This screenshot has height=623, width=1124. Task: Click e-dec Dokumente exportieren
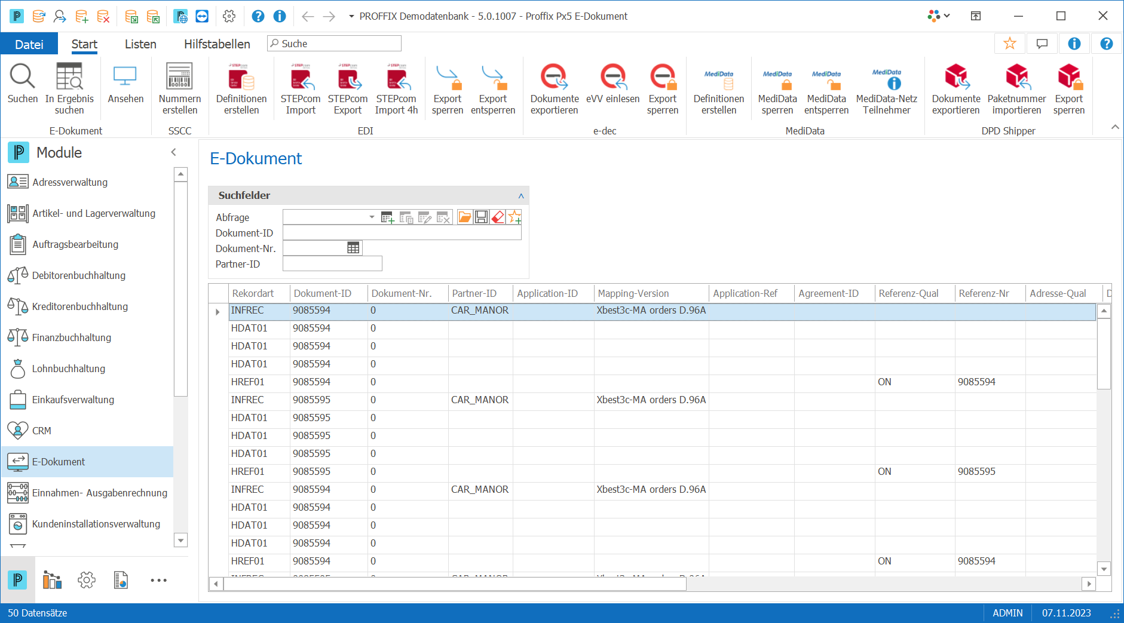555,88
